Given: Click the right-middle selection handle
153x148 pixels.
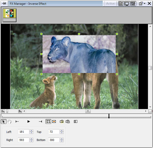Looking at the screenshot, I should [x=117, y=54].
